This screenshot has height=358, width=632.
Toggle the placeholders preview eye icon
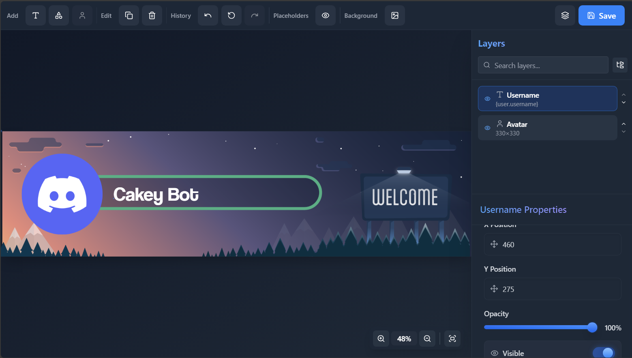pos(326,15)
